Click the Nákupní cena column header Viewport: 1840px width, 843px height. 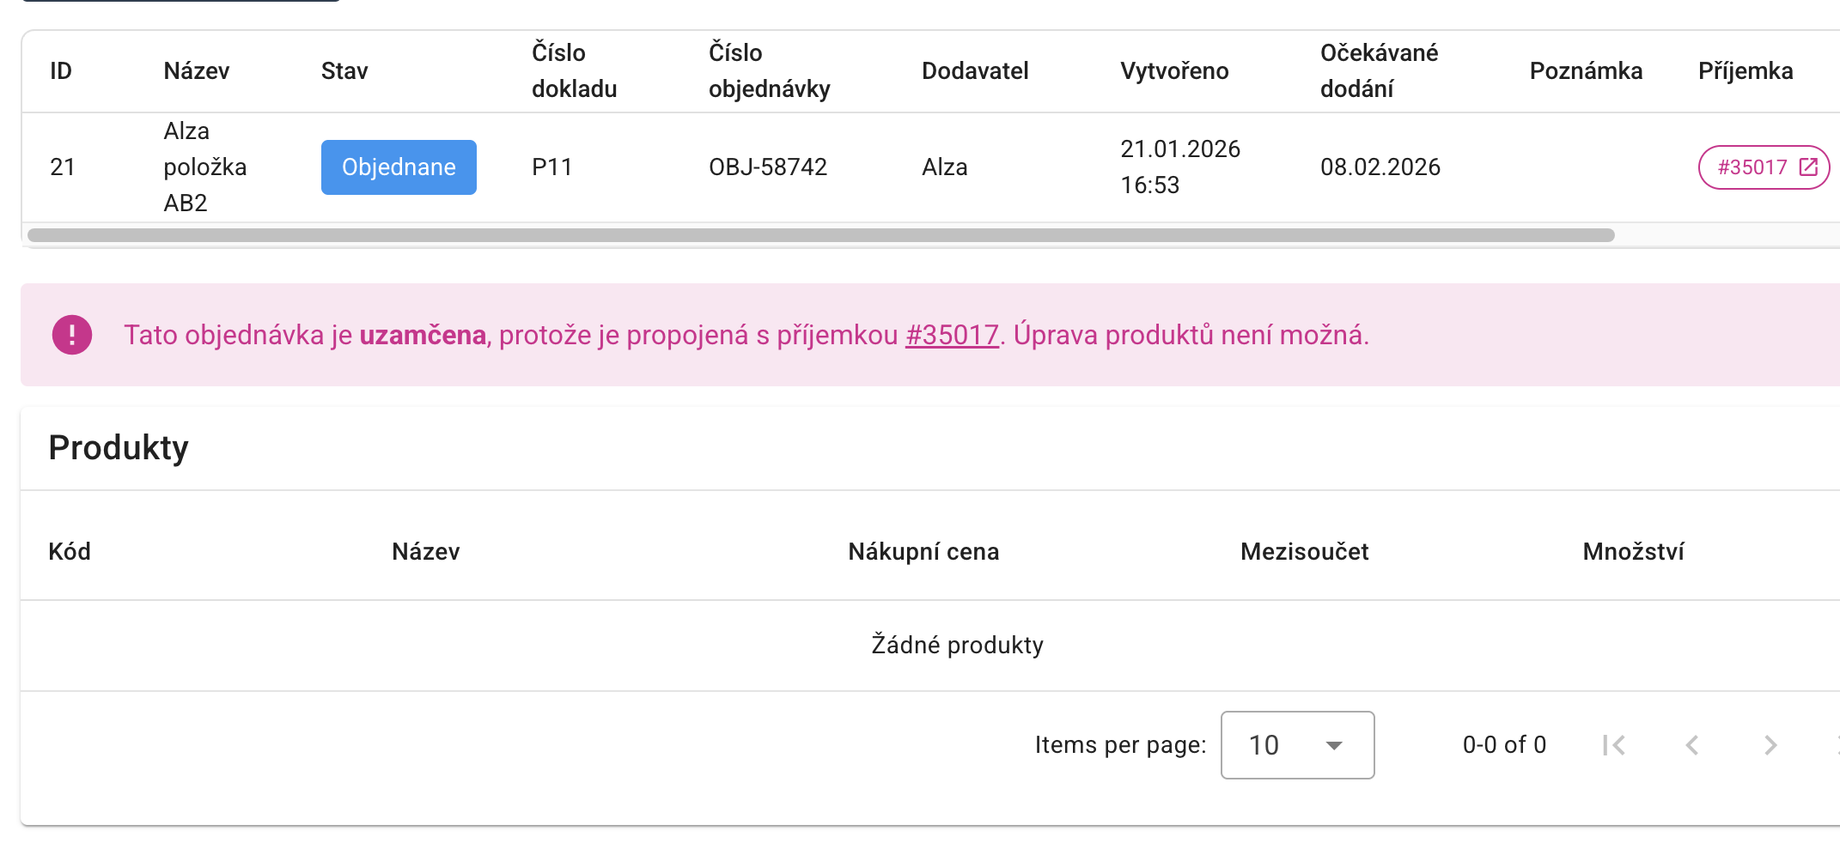(923, 552)
